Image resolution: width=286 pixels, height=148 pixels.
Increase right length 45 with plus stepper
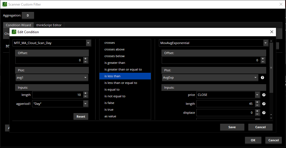coord(257,102)
